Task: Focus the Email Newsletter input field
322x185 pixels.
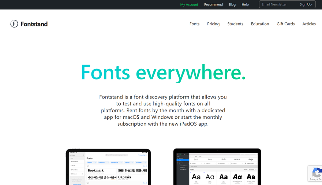Action: (277, 4)
